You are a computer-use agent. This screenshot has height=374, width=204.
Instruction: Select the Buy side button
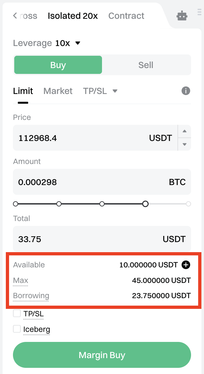click(x=58, y=65)
